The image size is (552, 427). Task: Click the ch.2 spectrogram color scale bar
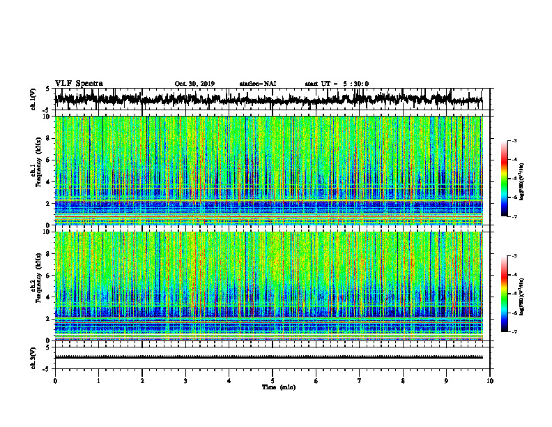[x=504, y=294]
